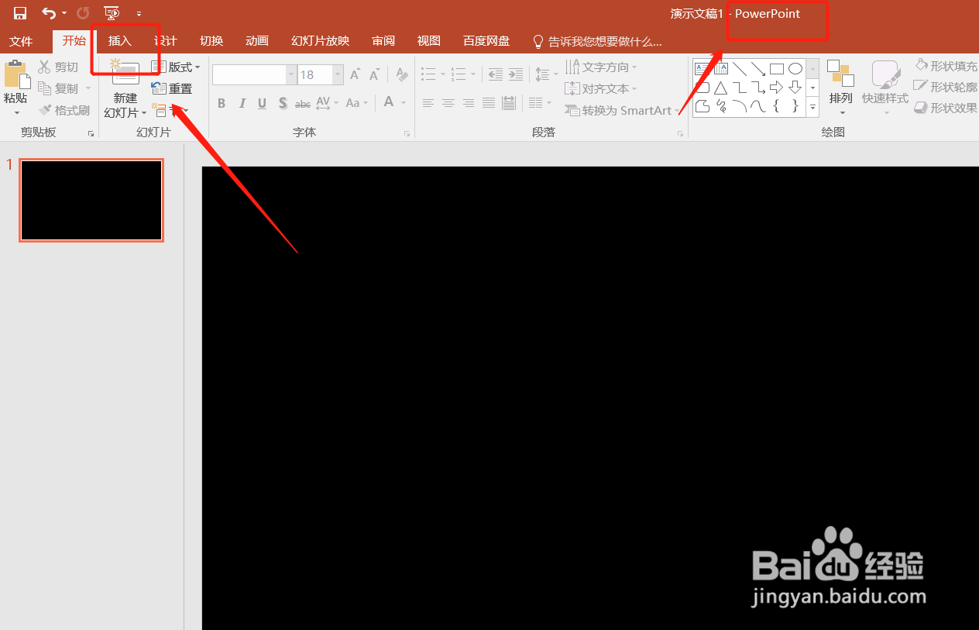Click the decrease list level icon
Viewport: 979px width, 630px height.
pos(496,74)
